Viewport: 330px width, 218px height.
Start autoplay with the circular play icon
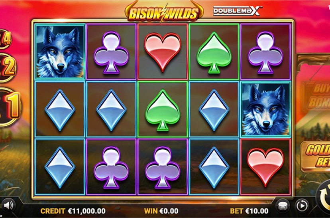tap(302, 205)
